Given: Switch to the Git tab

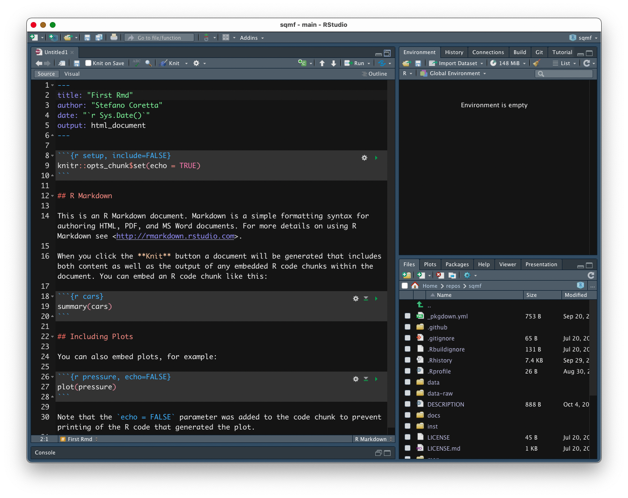Looking at the screenshot, I should (539, 52).
